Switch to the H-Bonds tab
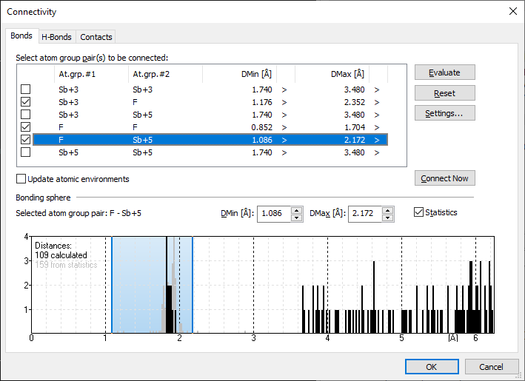525x381 pixels. 56,37
